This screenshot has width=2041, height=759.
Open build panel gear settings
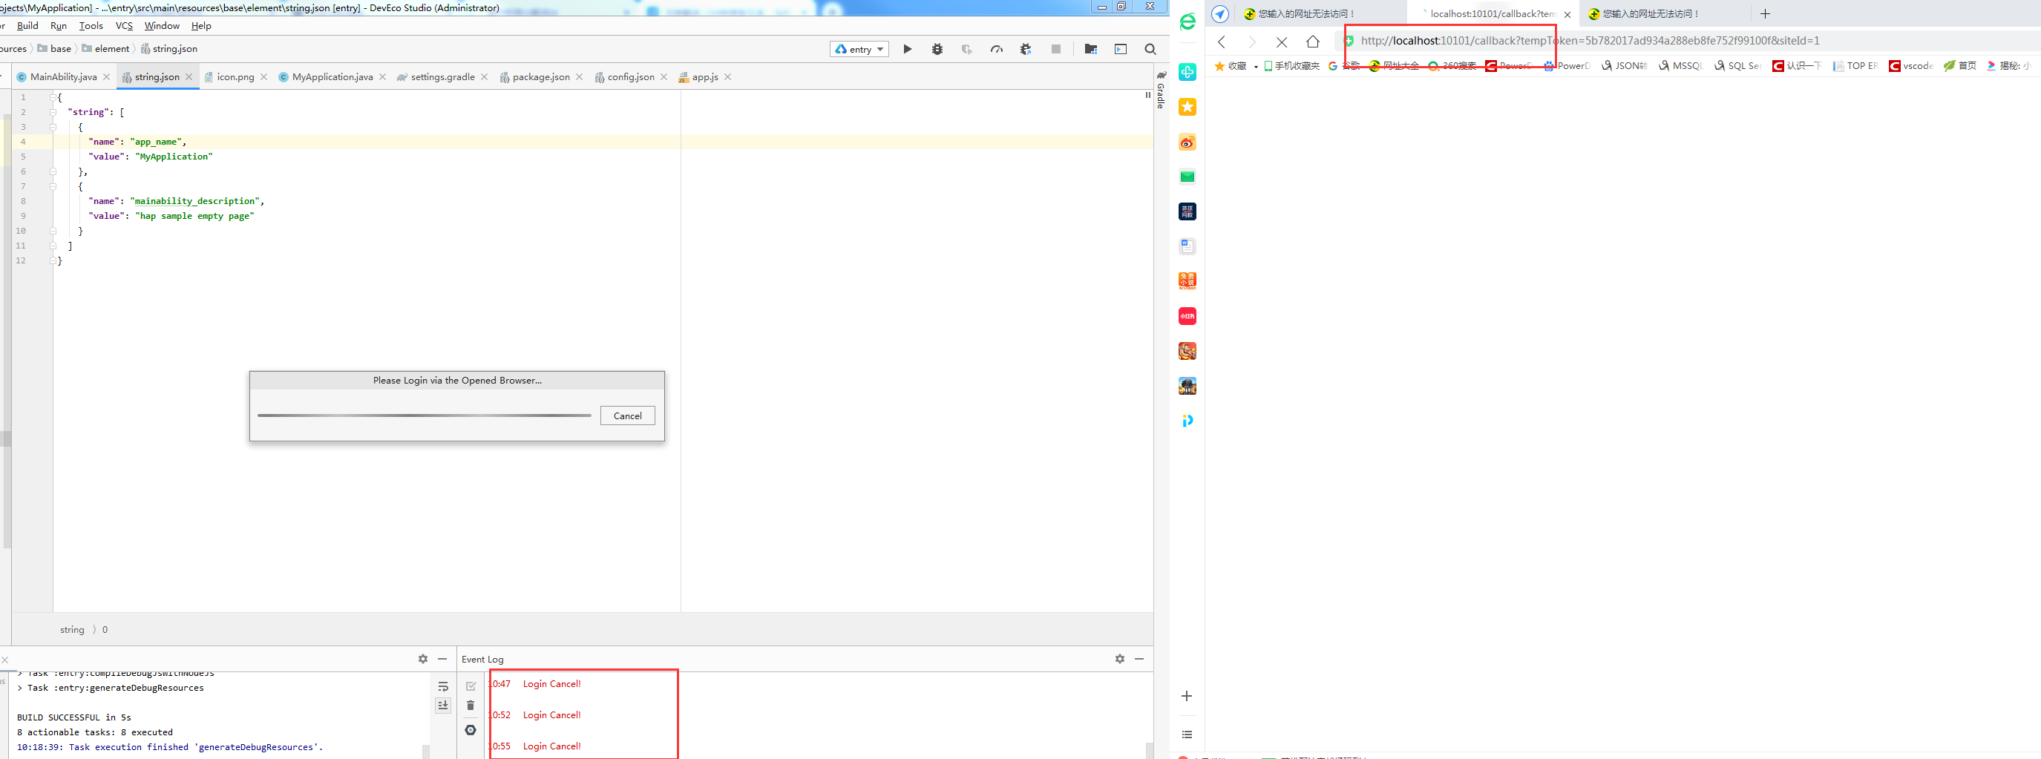pyautogui.click(x=423, y=658)
